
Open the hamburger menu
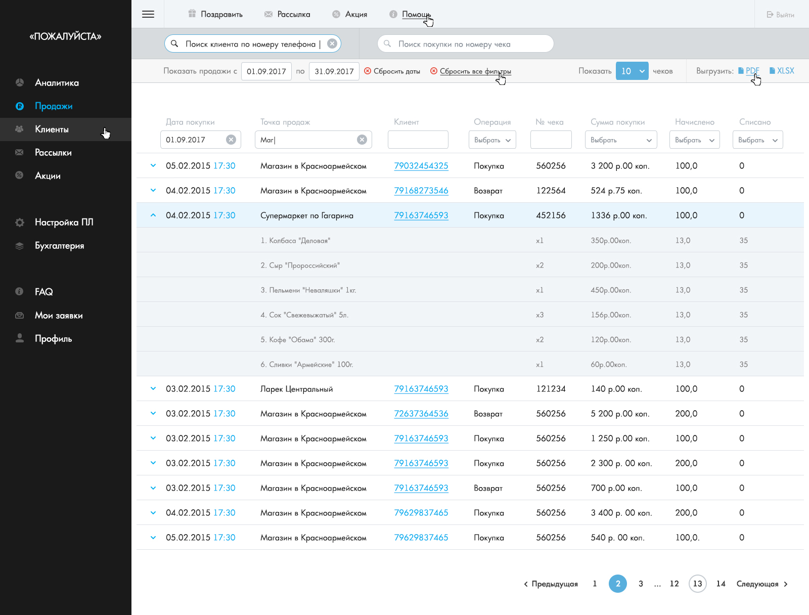point(148,14)
